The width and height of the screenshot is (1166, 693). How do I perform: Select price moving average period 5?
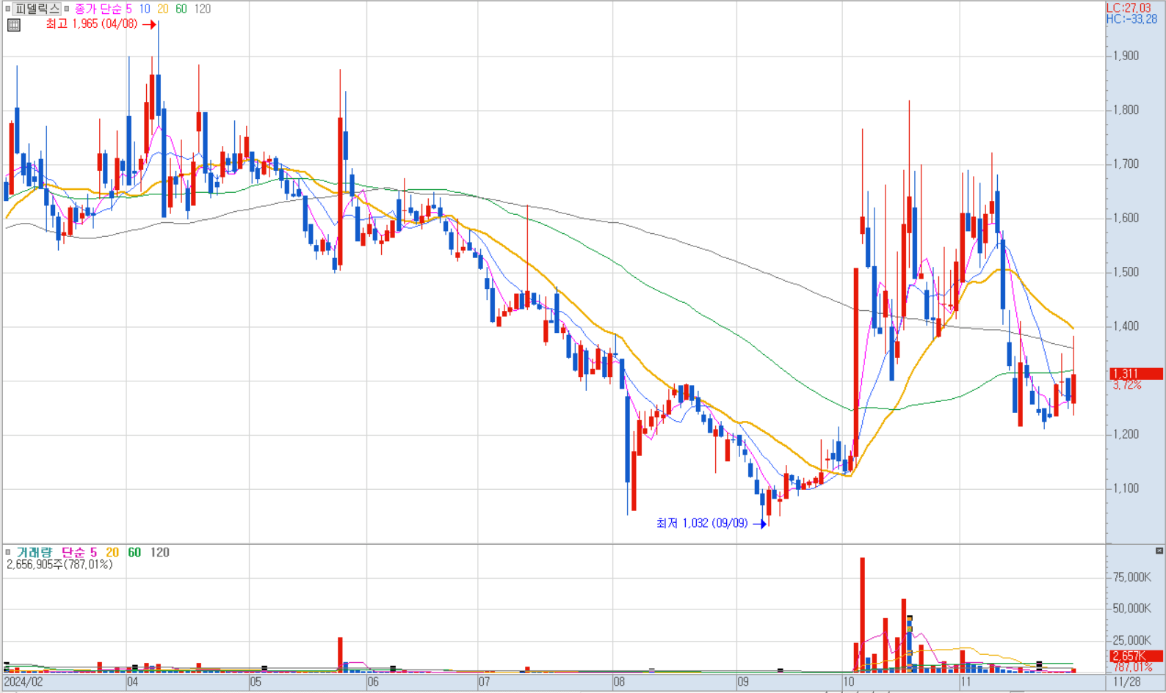[128, 9]
